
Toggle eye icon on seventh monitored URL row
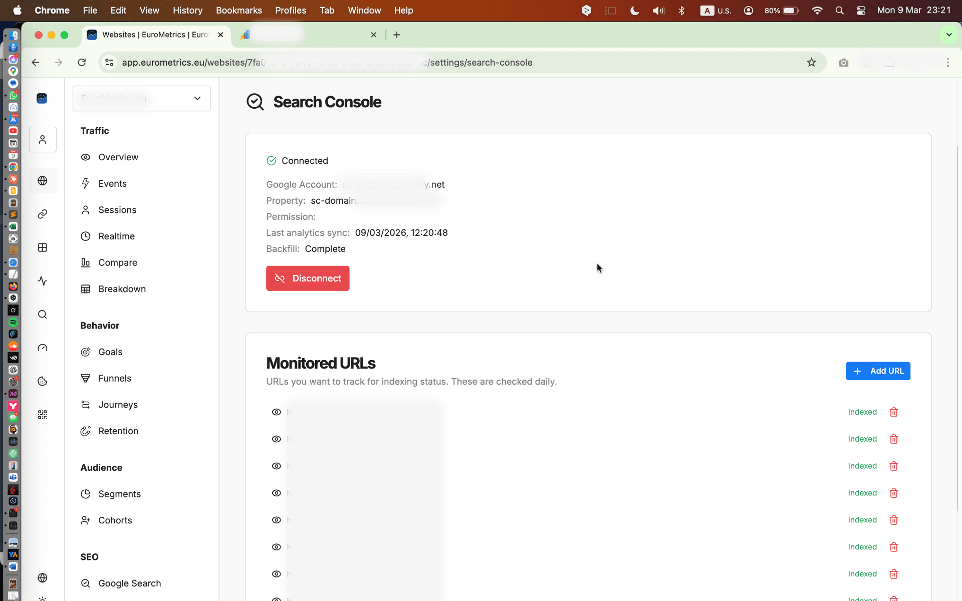tap(277, 574)
